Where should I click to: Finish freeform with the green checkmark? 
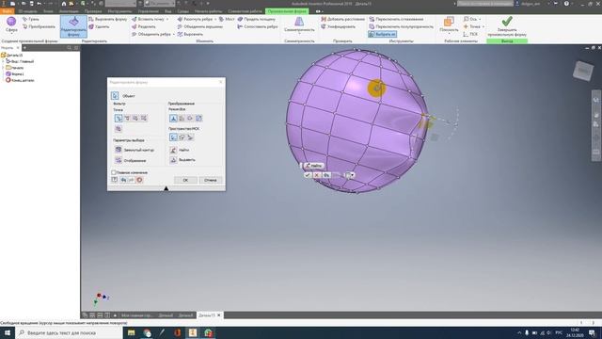507,26
